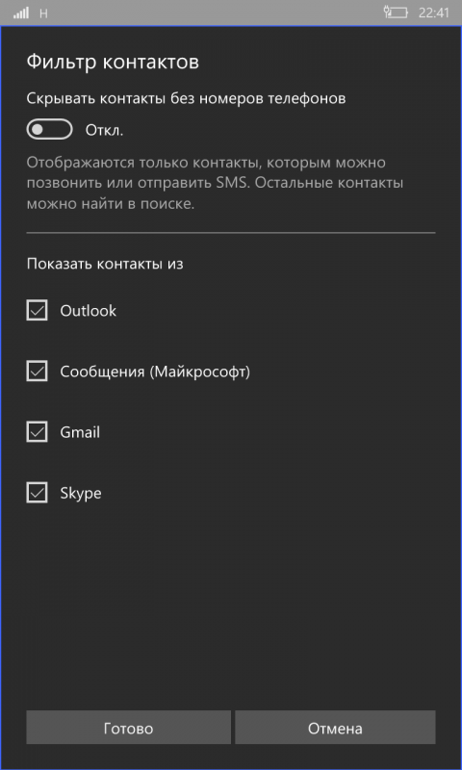Click the Фильтр контактов title

click(x=113, y=63)
